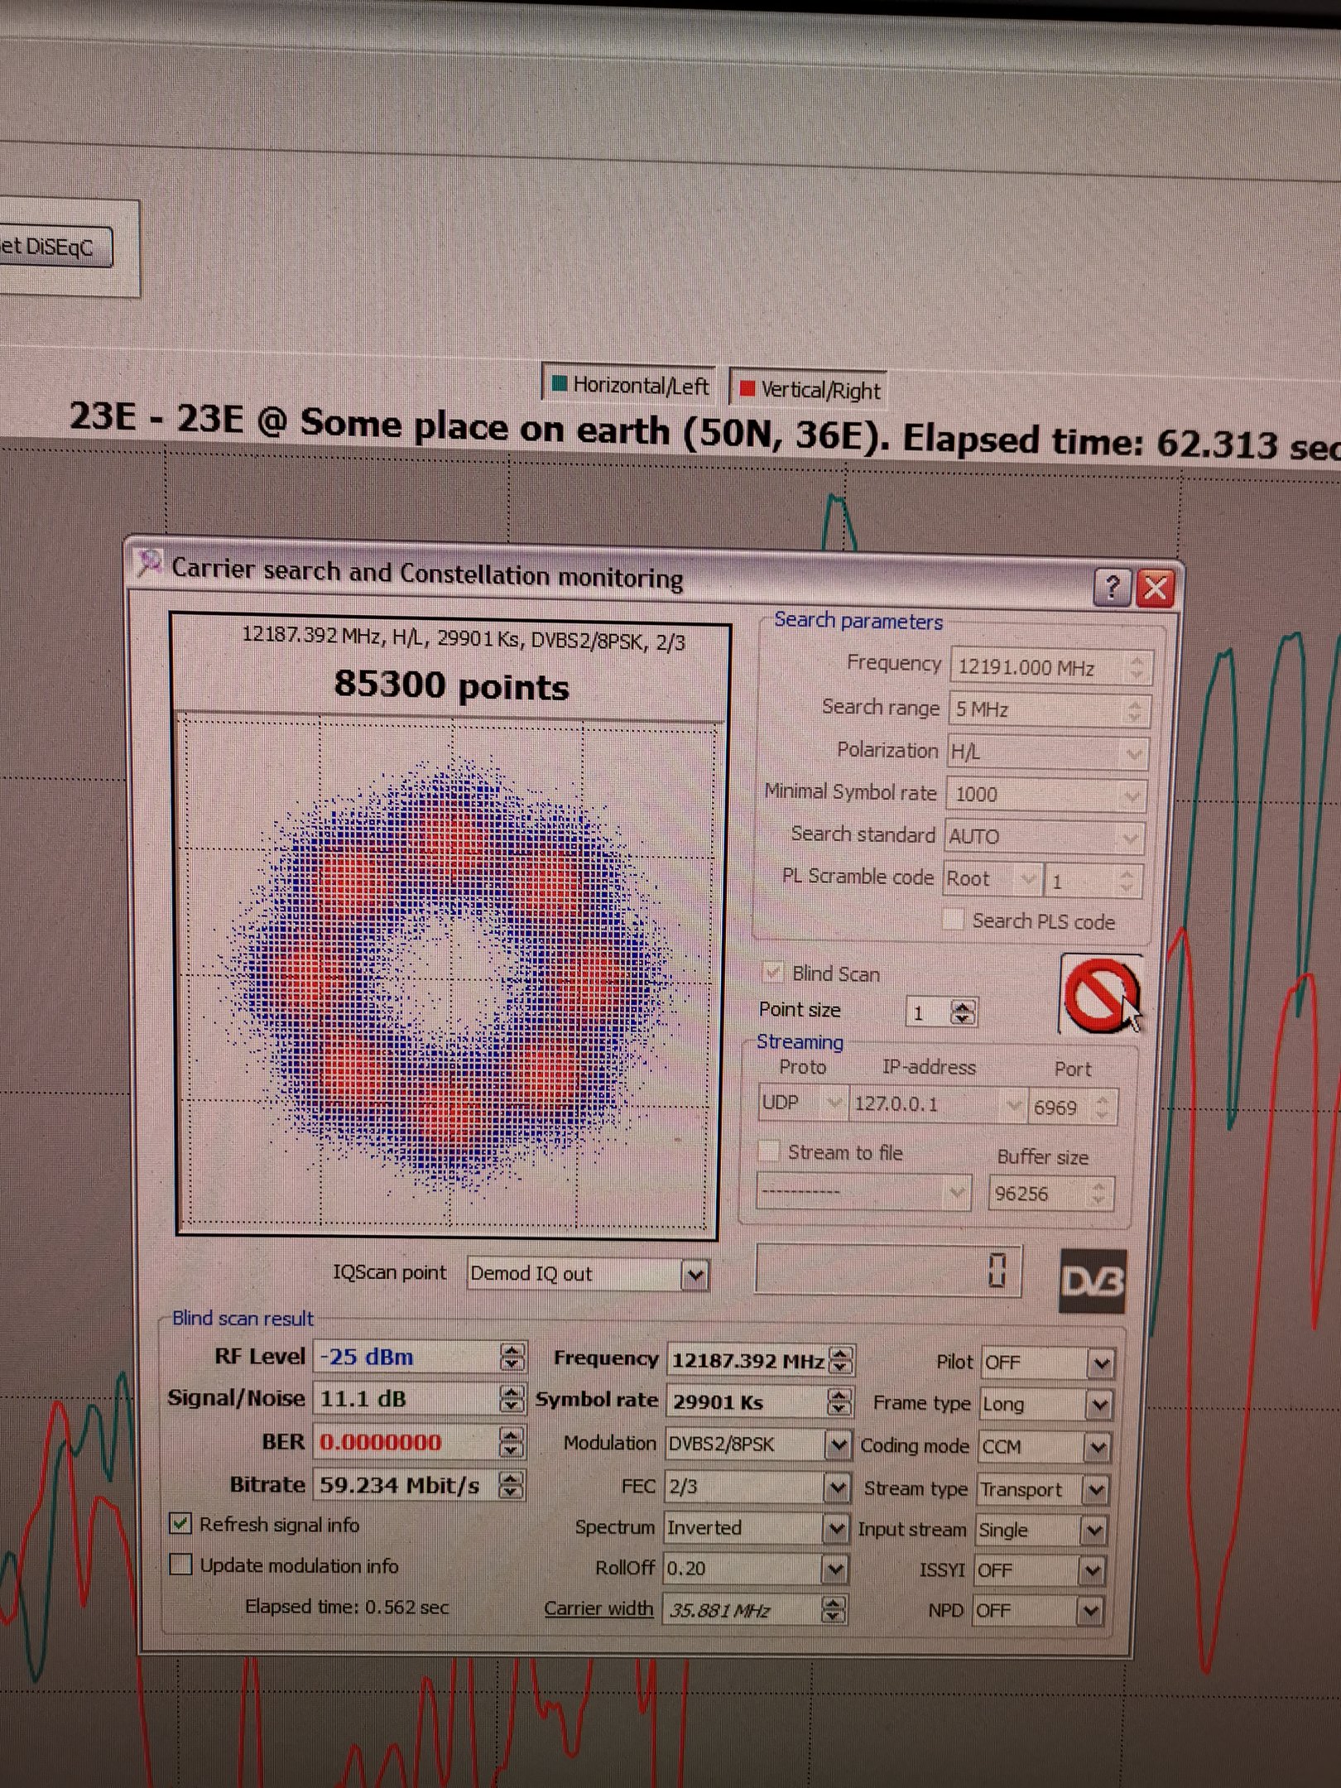Open the Pilot OFF dropdown

click(1100, 1363)
